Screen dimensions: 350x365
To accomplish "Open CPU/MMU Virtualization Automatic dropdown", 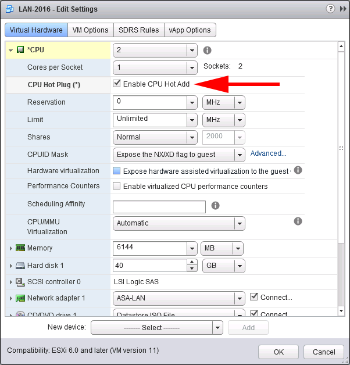I will pyautogui.click(x=240, y=223).
